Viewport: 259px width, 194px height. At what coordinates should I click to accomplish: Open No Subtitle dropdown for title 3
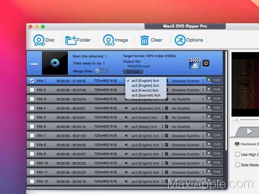[x=188, y=99]
